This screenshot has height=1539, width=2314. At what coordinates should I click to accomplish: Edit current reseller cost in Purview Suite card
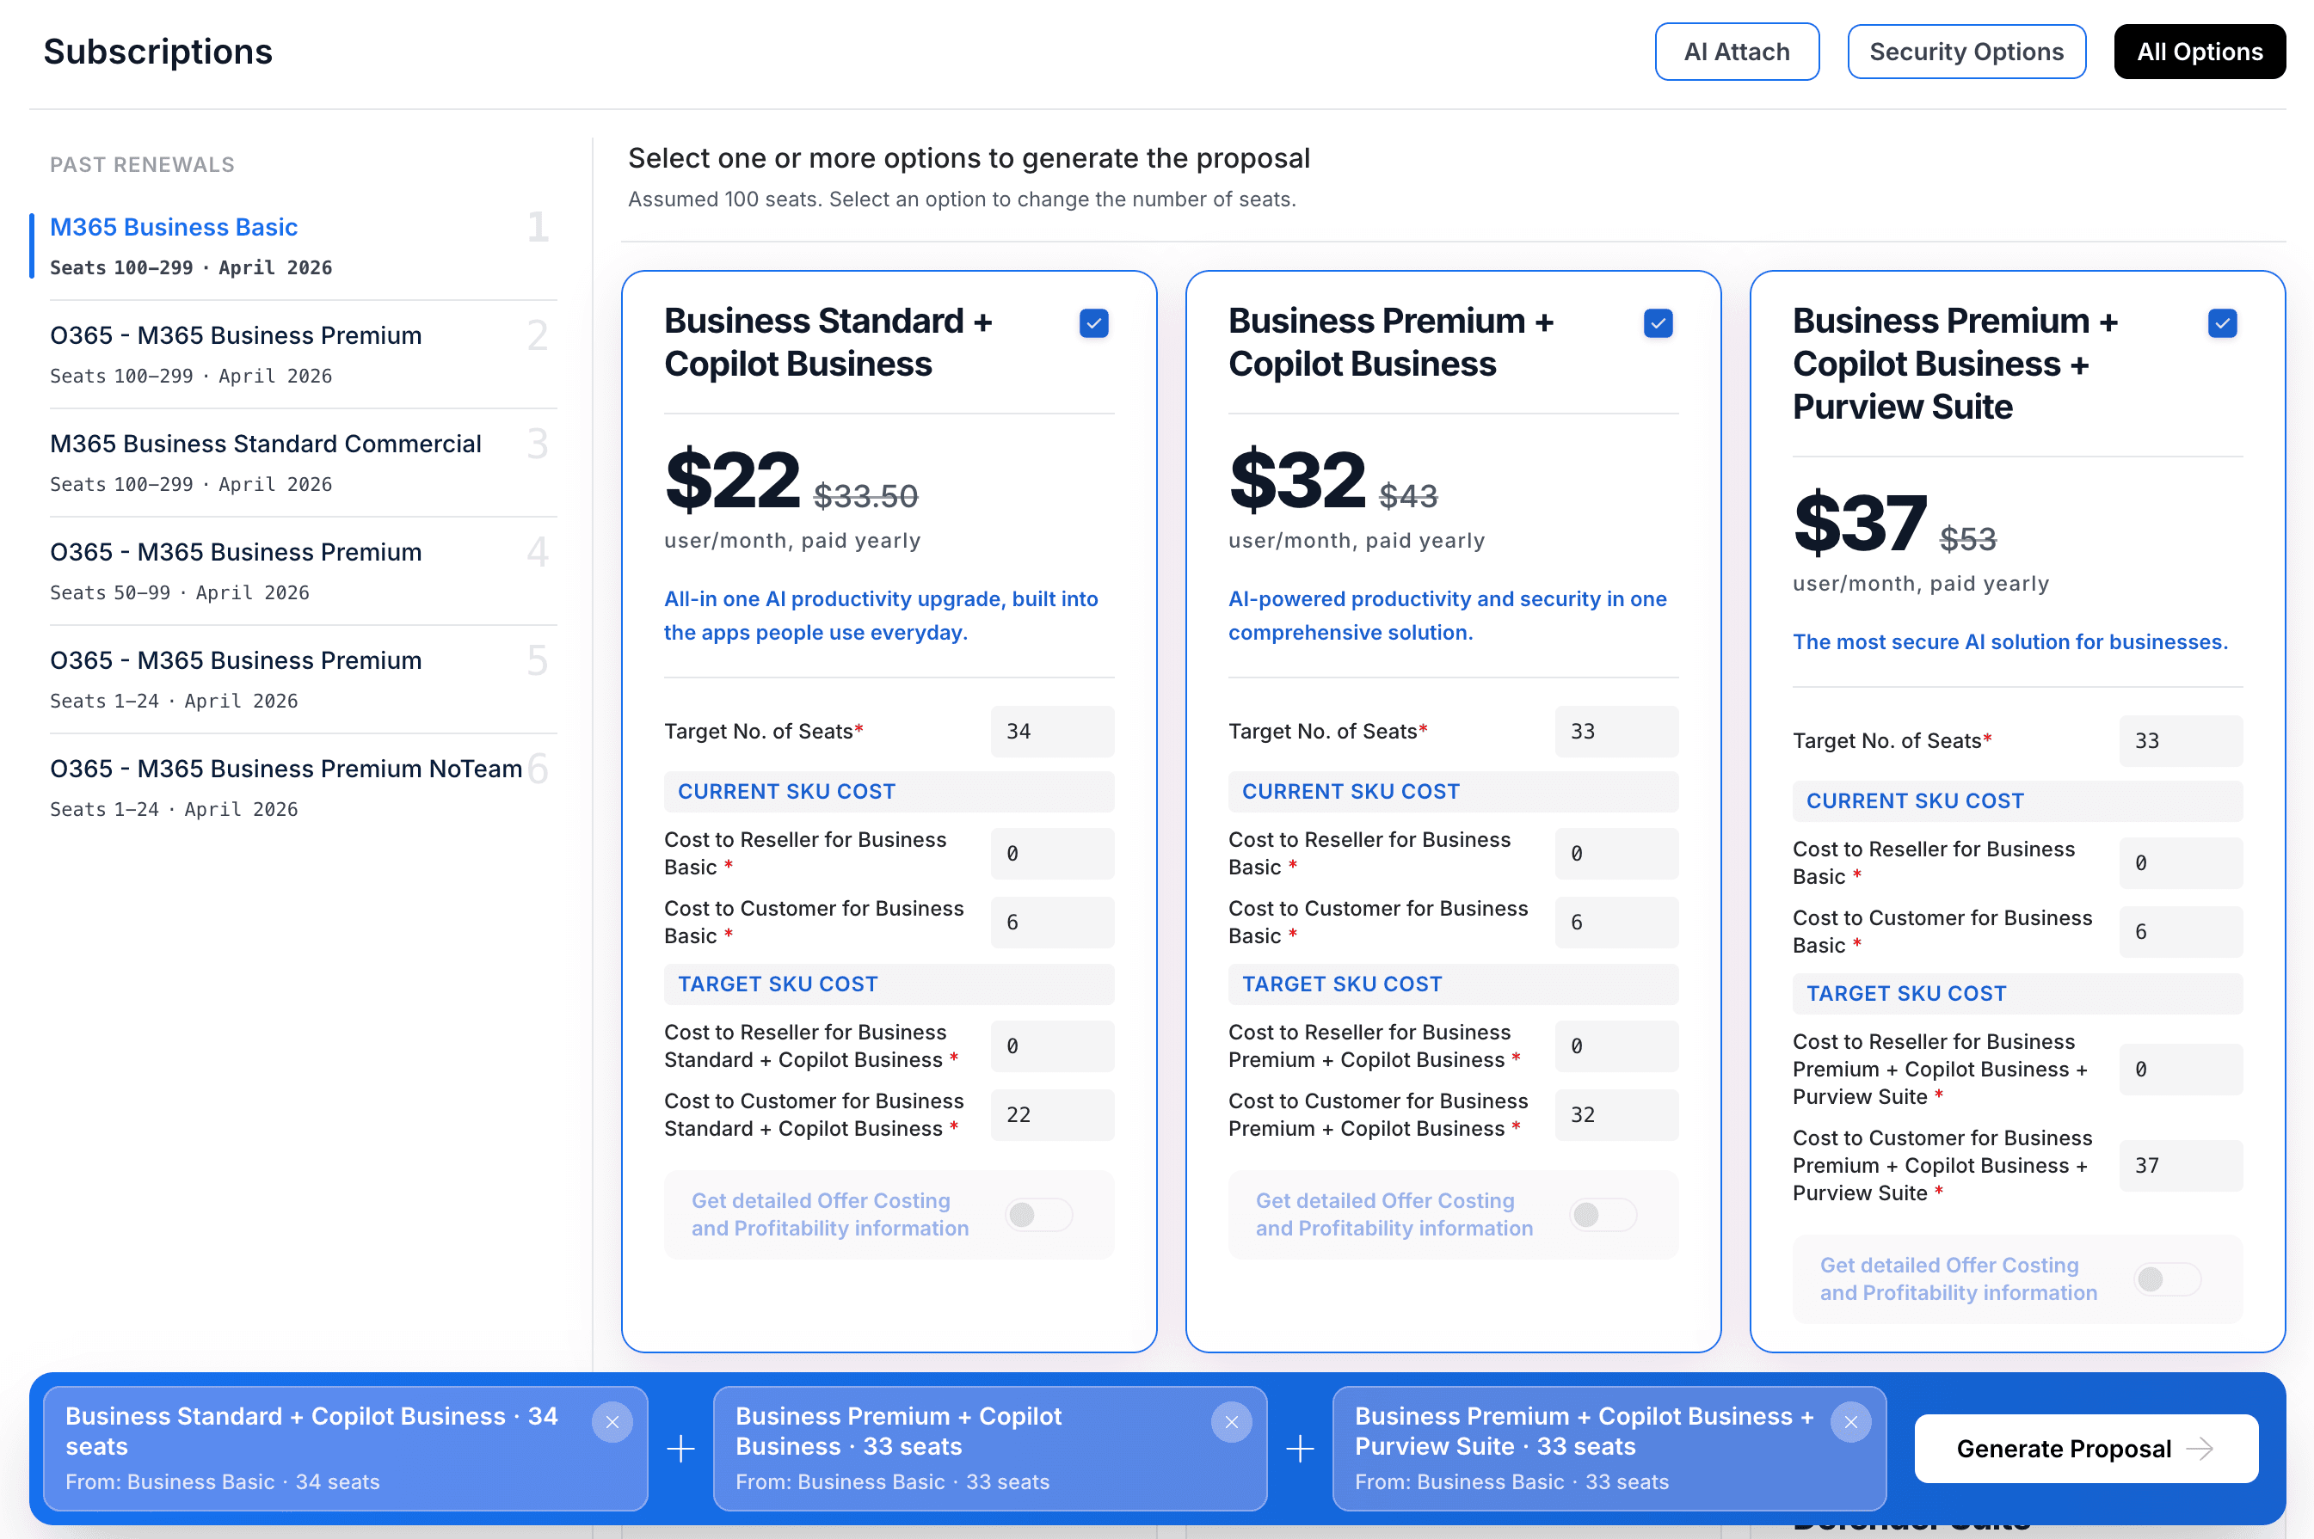point(2182,864)
